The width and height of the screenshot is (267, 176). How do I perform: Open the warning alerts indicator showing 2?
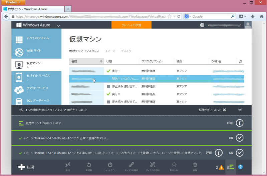220,167
